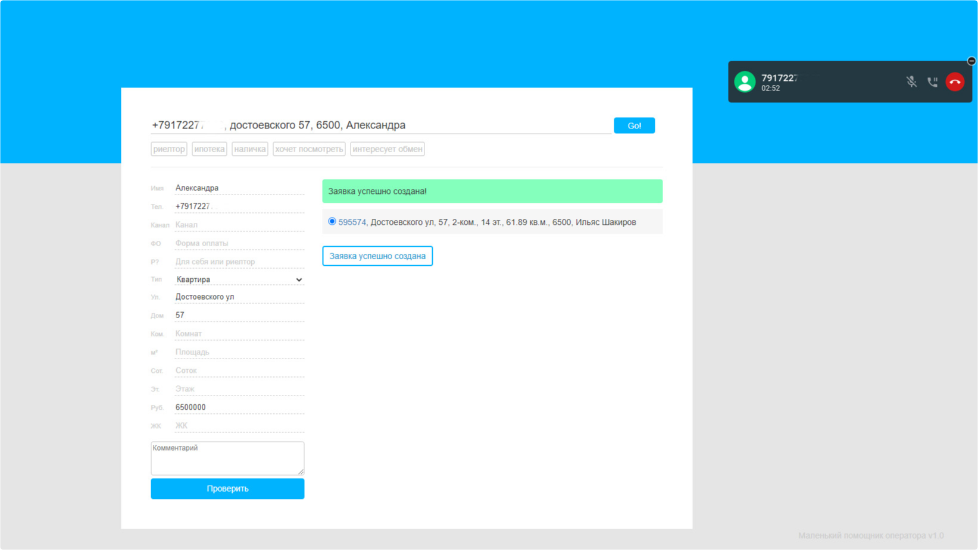Click the Форма оплаты field

tap(239, 243)
